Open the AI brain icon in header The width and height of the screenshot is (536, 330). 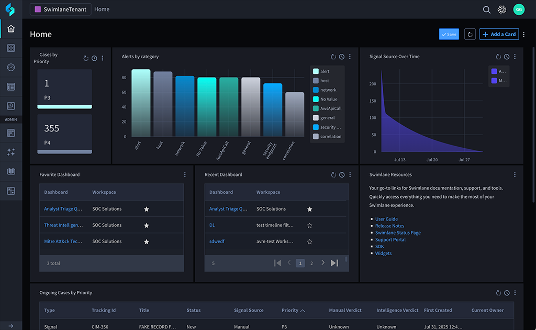point(502,9)
